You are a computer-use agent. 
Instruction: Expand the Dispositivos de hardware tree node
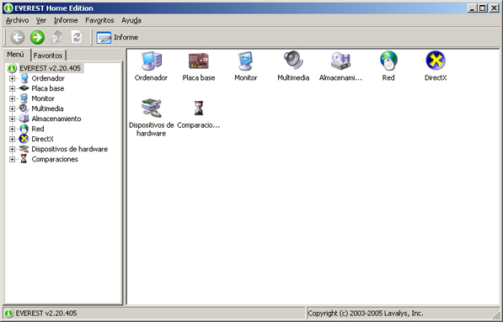coord(12,149)
